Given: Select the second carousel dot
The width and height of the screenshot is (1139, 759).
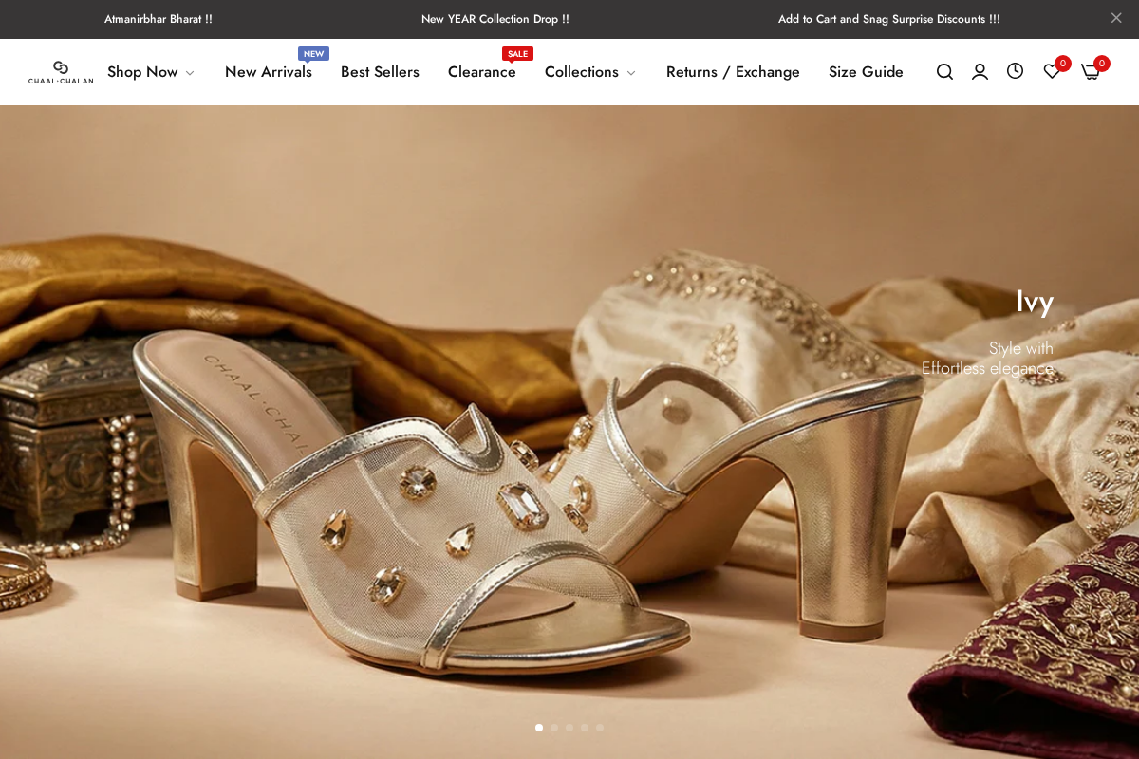Looking at the screenshot, I should (554, 728).
